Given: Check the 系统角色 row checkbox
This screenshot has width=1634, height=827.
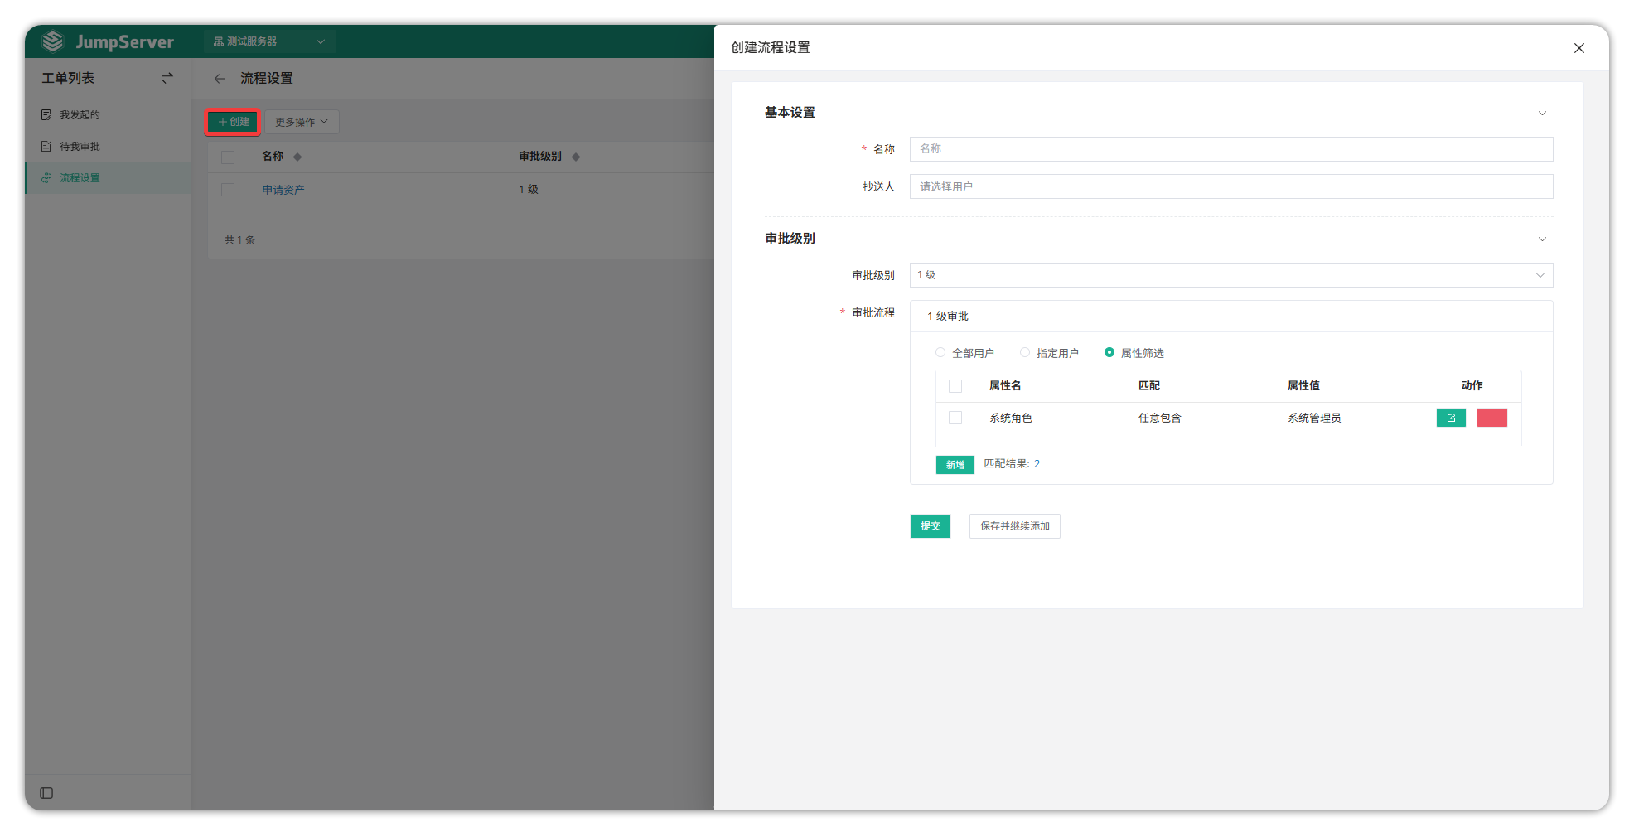Looking at the screenshot, I should click(x=955, y=418).
